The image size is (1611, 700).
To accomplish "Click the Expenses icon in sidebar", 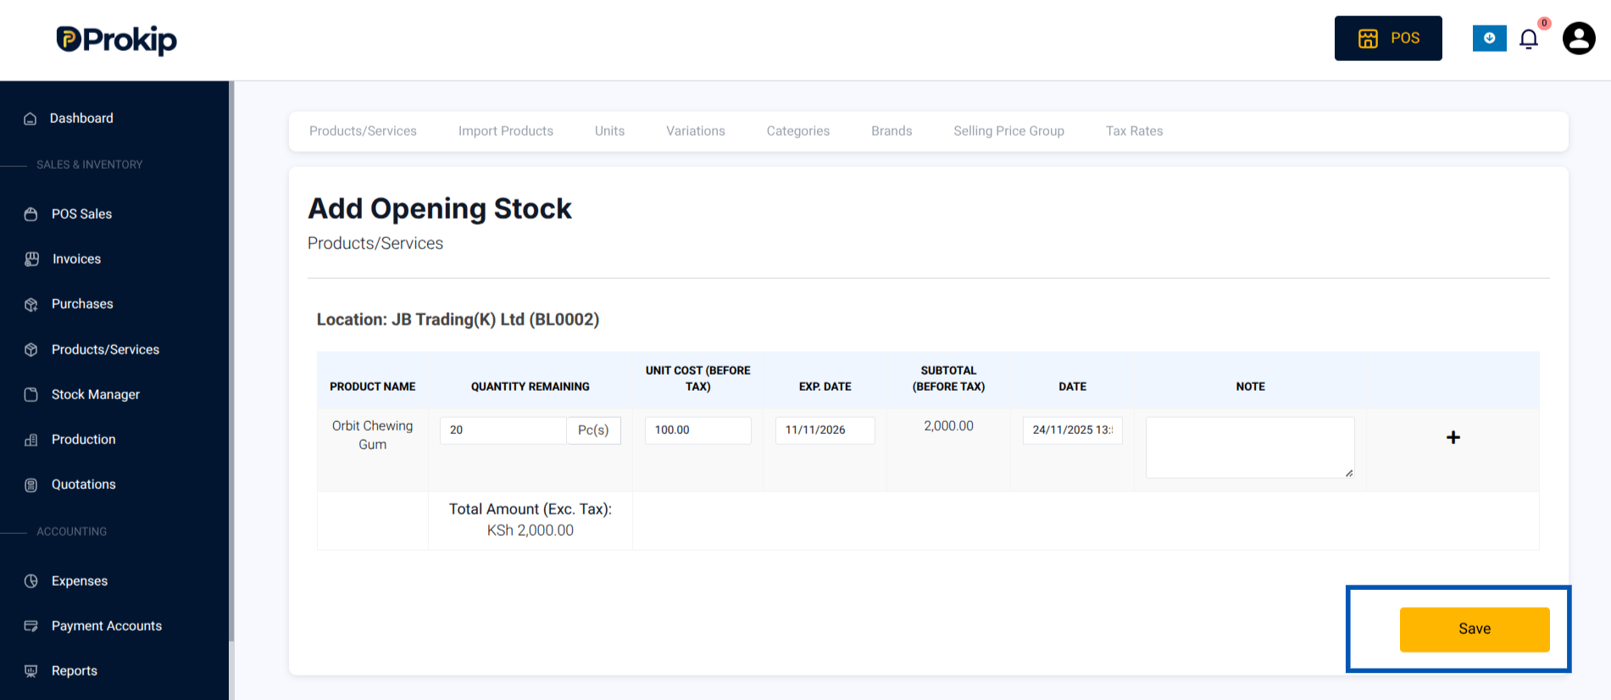I will pyautogui.click(x=31, y=581).
